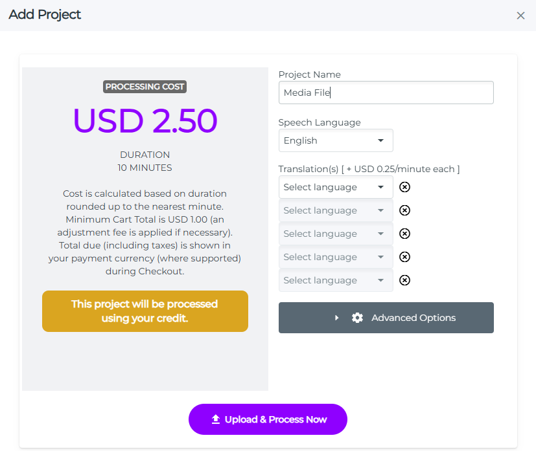
Task: Click the USD 2.50 cost amount
Action: click(x=145, y=120)
